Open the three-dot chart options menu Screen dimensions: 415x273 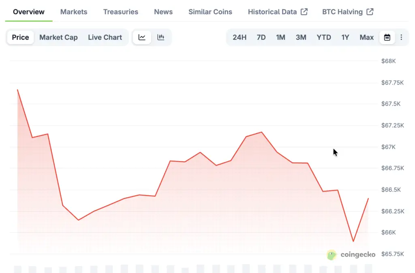401,37
